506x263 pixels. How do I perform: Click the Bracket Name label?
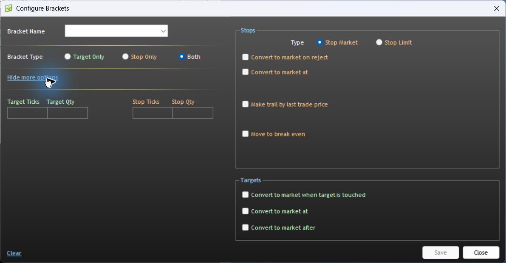(x=26, y=31)
